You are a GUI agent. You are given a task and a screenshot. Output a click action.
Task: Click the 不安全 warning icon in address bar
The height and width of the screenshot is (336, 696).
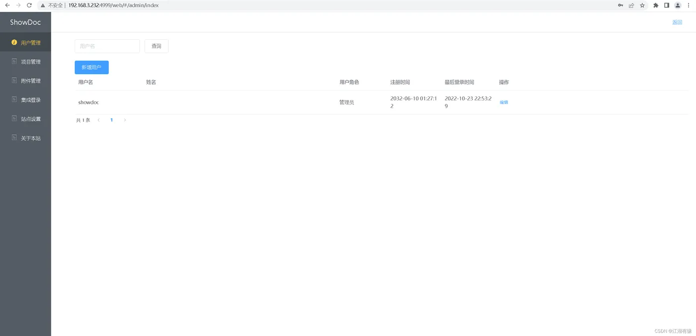(x=43, y=5)
